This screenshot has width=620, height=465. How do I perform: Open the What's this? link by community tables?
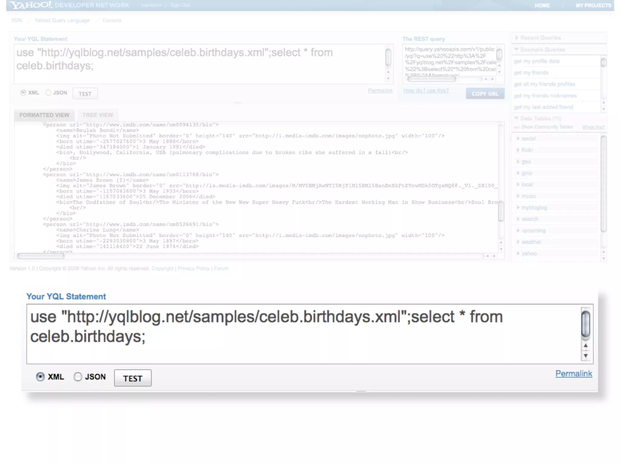(593, 127)
